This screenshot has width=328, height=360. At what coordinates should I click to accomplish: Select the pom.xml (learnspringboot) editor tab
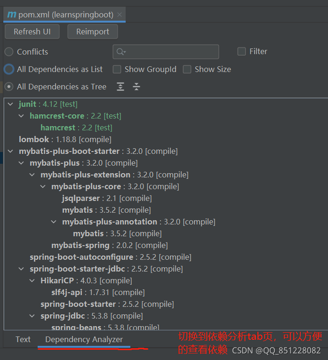(x=64, y=15)
